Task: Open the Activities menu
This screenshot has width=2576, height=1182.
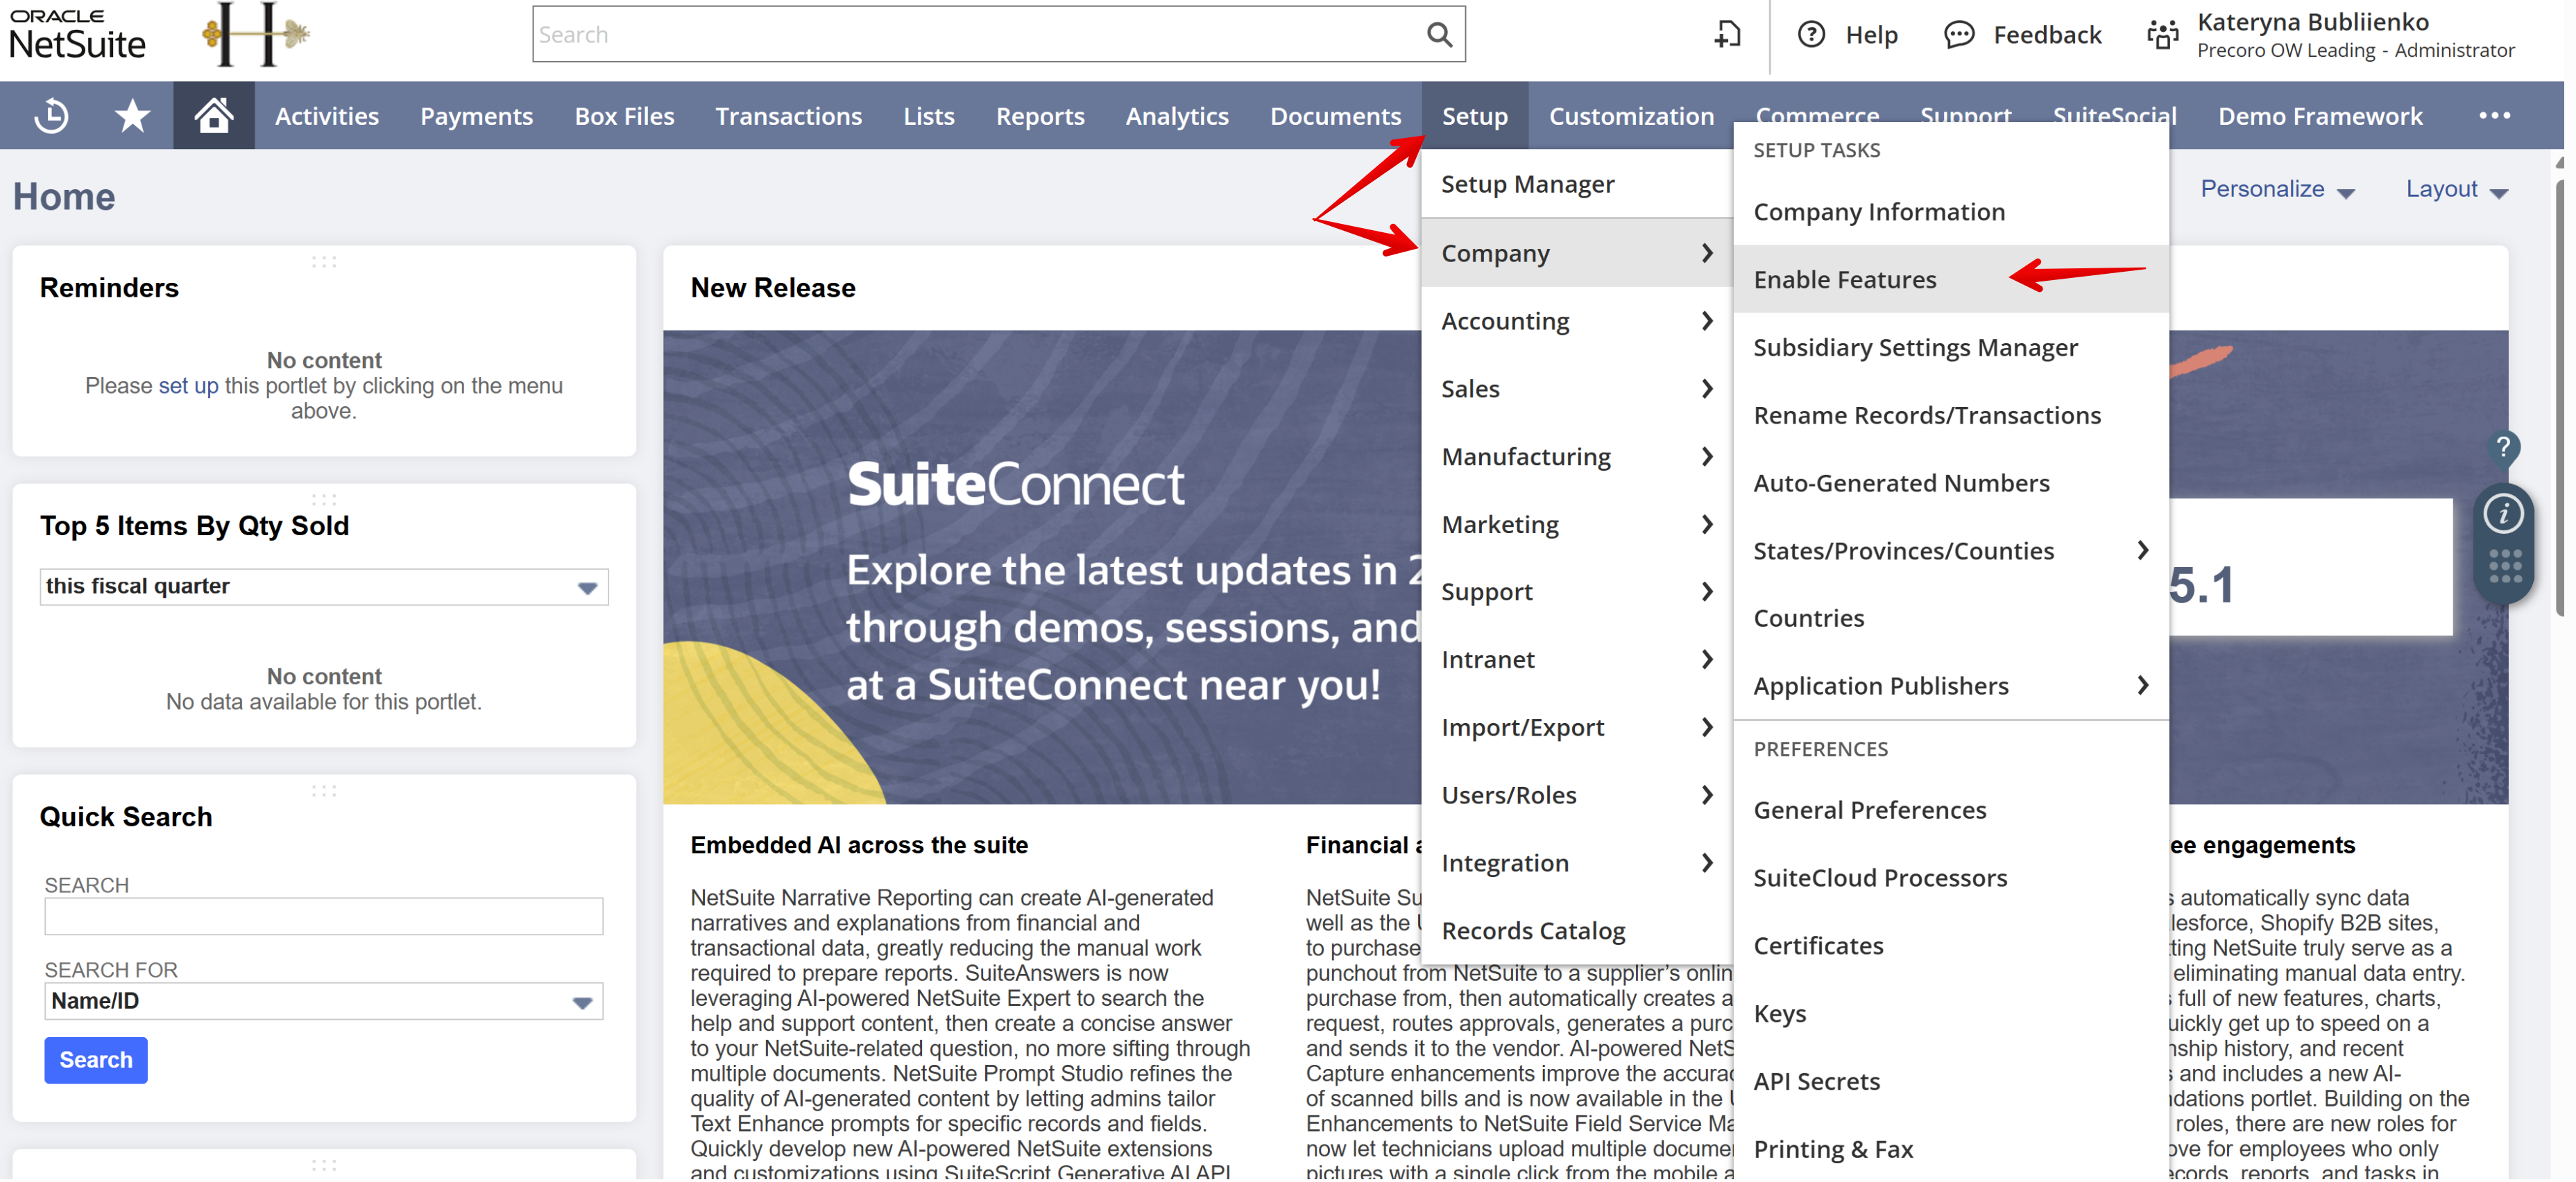Action: (326, 116)
